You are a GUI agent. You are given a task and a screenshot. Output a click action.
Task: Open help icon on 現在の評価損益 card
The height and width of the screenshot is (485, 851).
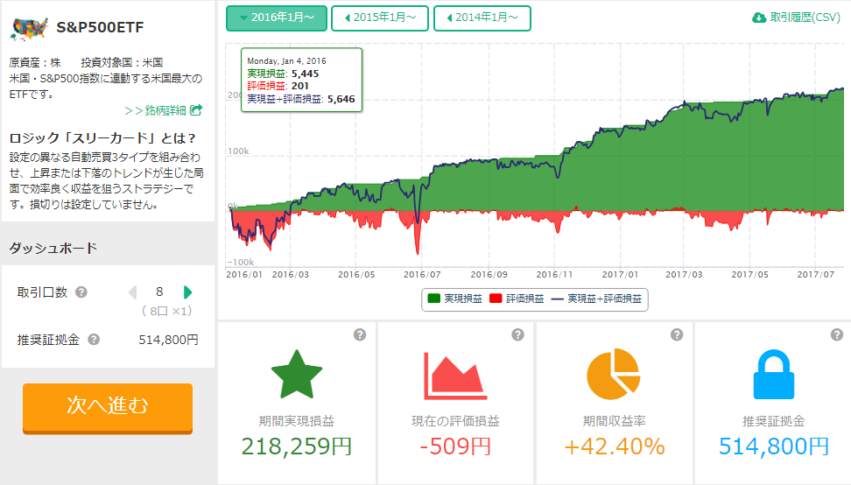(517, 334)
